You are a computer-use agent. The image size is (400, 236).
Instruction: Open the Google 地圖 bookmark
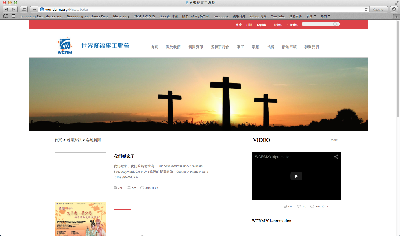169,16
